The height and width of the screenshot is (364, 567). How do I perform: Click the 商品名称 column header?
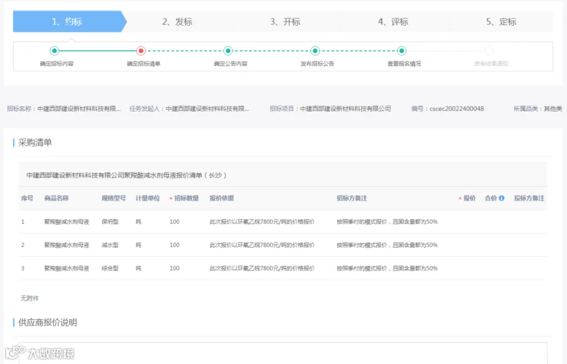click(57, 198)
